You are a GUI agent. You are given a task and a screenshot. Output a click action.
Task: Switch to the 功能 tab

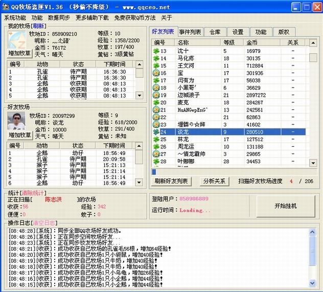point(261,32)
